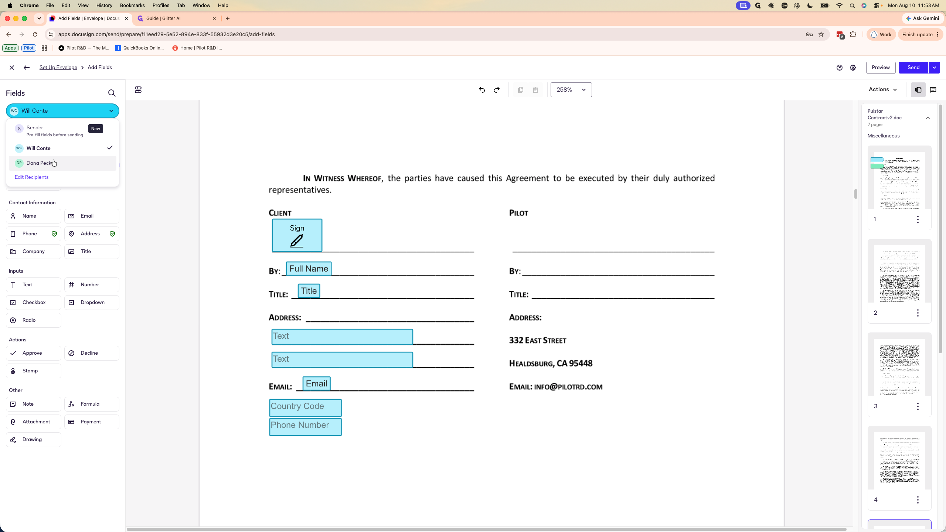Open page 1 thumbnail
The image size is (946, 532).
[899, 181]
